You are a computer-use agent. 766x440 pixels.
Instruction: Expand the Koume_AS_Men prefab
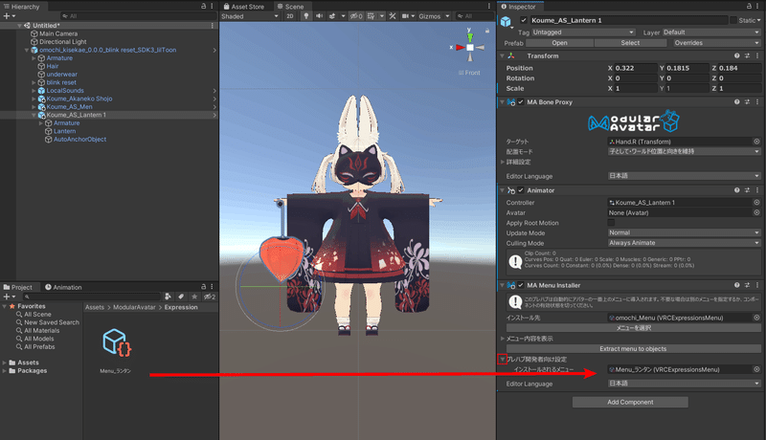[x=34, y=107]
